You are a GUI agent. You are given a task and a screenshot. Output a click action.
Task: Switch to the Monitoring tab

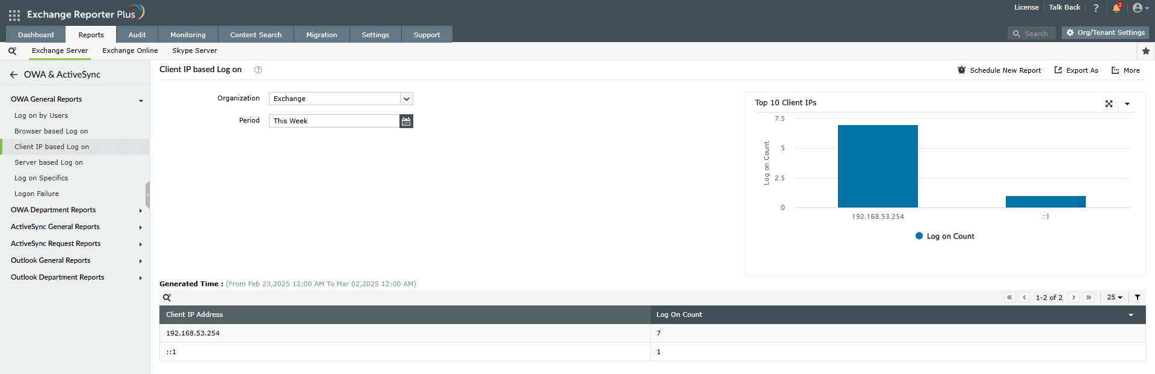pos(188,35)
